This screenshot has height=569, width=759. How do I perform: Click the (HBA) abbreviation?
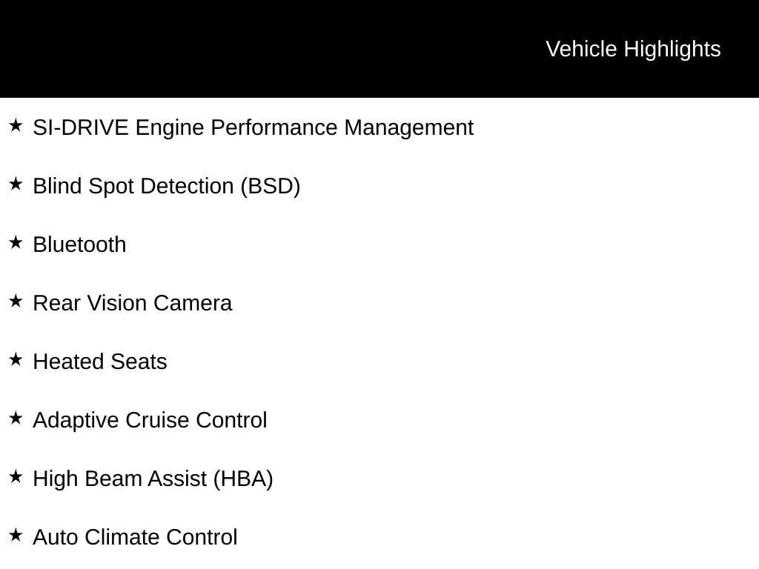click(243, 479)
